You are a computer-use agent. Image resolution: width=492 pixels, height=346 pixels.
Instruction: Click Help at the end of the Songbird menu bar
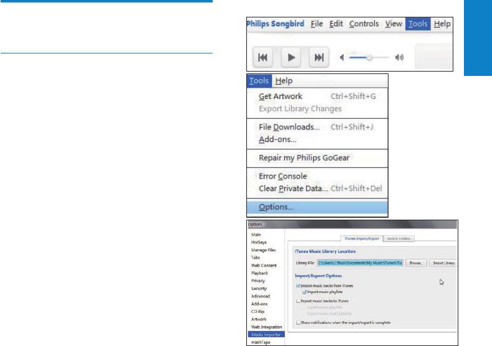442,24
